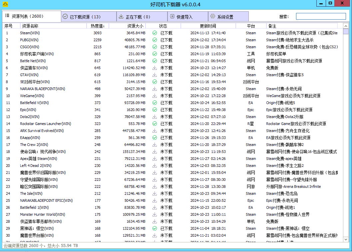Click the green status icon for CSGO(WIN)
Image resolution: width=352 pixels, height=252 pixels.
(x=155, y=47)
